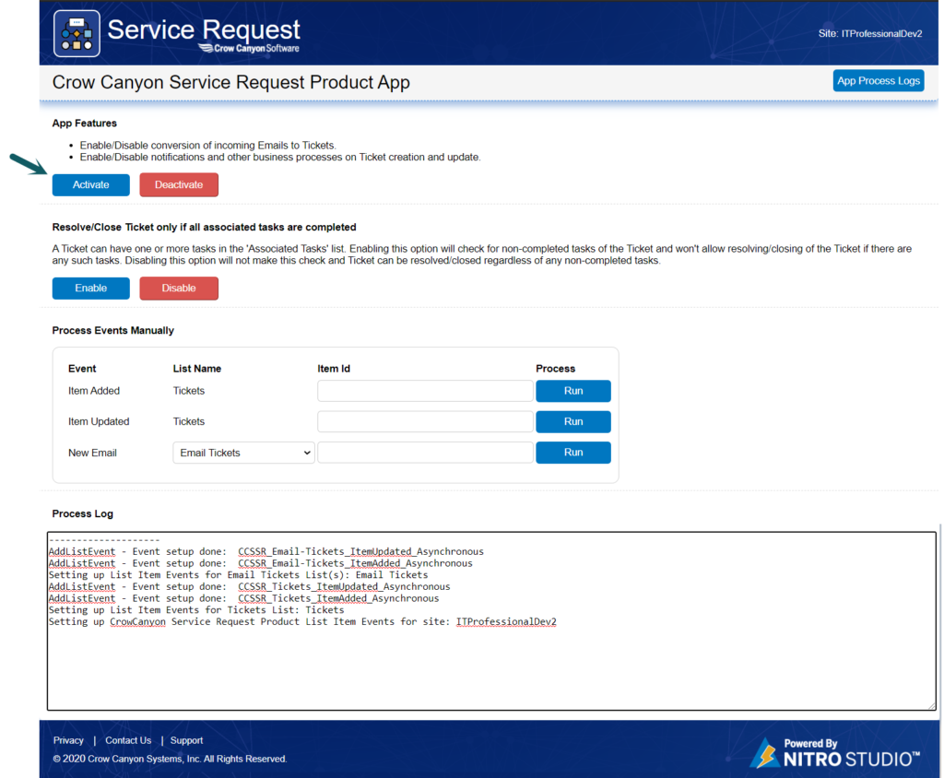Run the New Email event process
The image size is (944, 778).
point(573,453)
